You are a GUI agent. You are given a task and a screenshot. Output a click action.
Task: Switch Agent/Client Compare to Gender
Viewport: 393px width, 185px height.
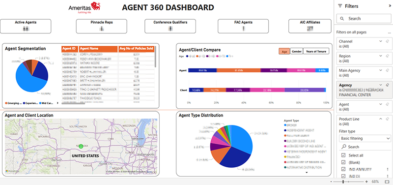tap(297, 51)
